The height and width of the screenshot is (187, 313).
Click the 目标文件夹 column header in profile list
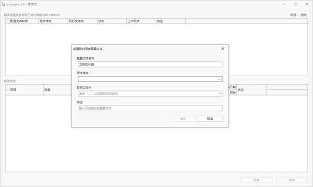click(x=82, y=21)
